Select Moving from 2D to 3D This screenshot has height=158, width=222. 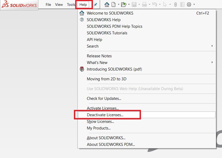click(147, 79)
